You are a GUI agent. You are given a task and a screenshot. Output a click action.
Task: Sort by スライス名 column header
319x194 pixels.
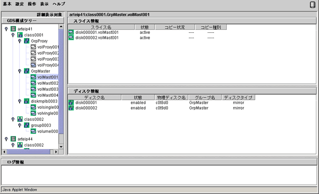(101, 27)
